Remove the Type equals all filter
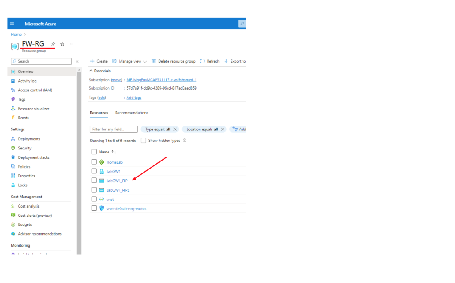 tap(175, 130)
